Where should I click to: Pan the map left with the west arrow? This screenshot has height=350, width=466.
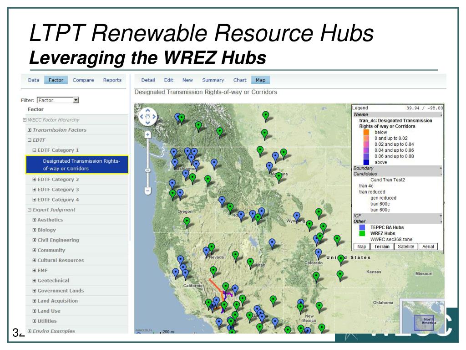tap(142, 117)
